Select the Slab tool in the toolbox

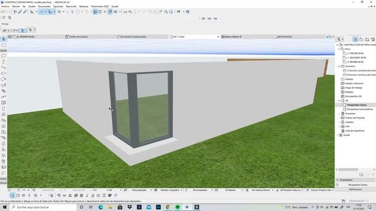pyautogui.click(x=4, y=73)
